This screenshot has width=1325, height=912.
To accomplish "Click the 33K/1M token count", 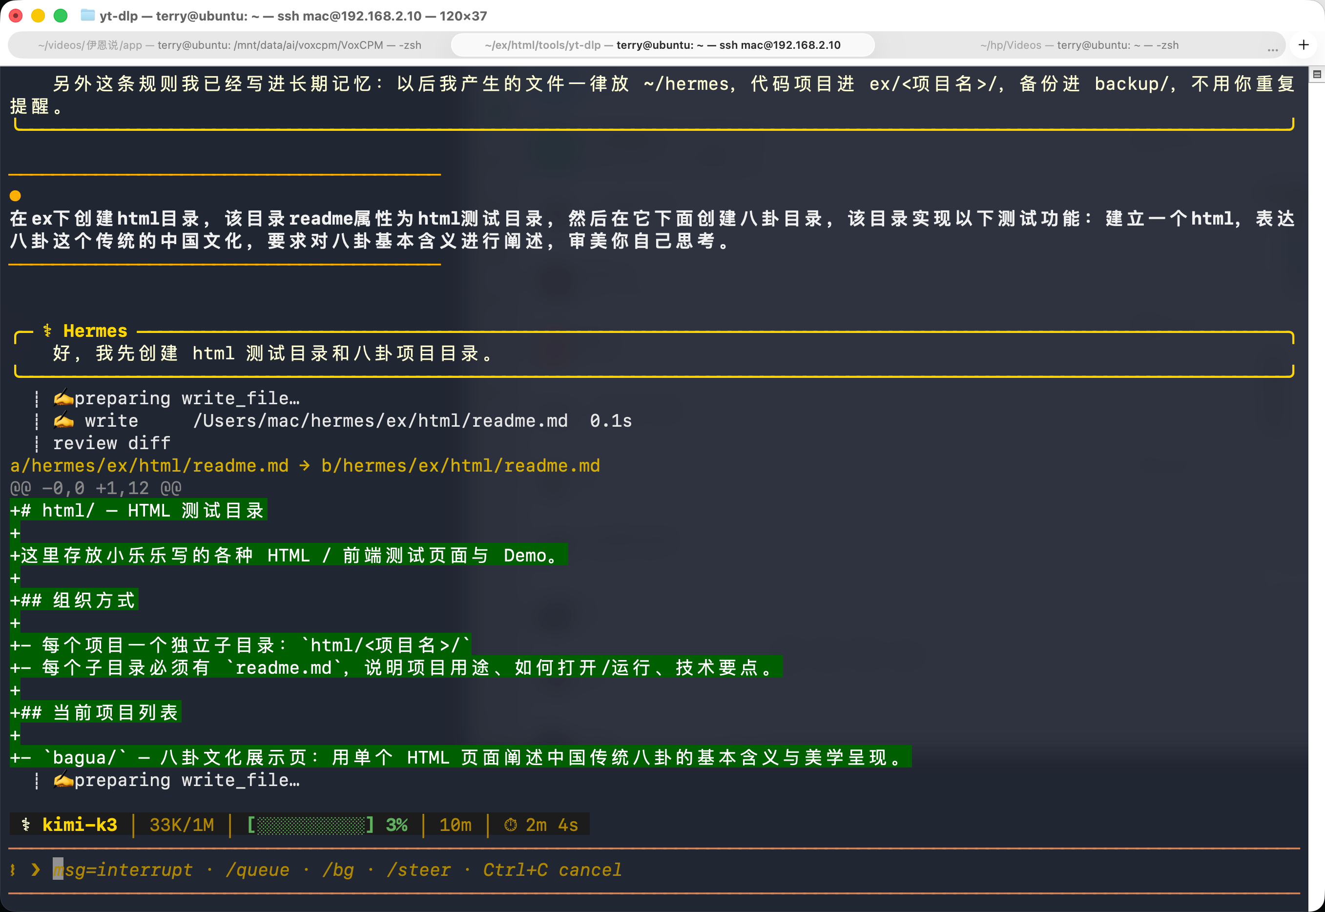I will tap(182, 825).
